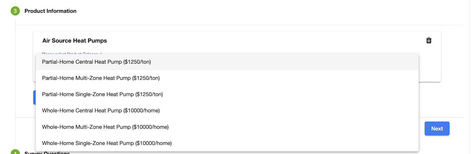
Task: Expand the Survey Questions step
Action: click(47, 153)
